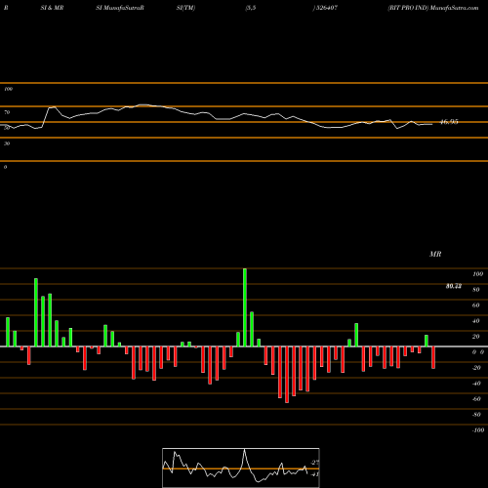Click the RSI axis label 70
488x488 pixels.
(7, 112)
